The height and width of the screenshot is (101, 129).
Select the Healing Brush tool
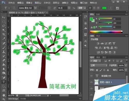pos(4,43)
